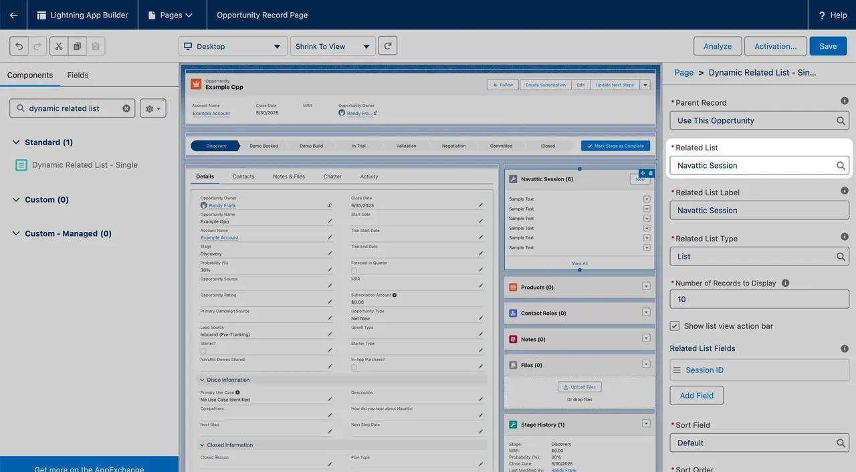Open the Activity tab

369,176
